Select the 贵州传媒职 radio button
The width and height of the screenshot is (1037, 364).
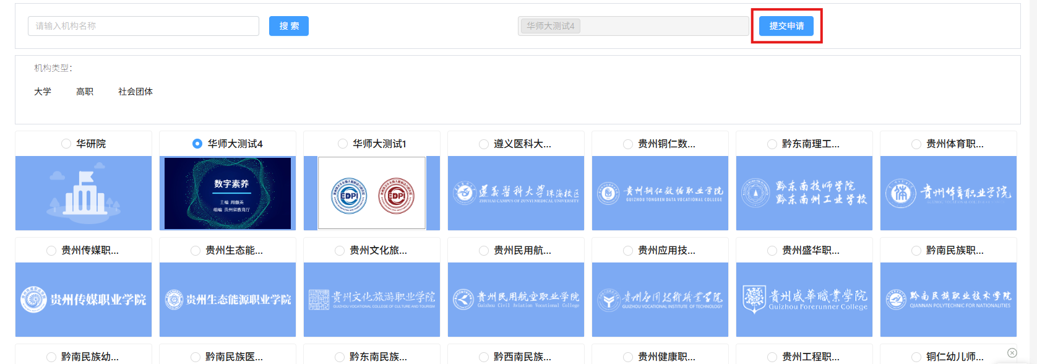tap(51, 251)
